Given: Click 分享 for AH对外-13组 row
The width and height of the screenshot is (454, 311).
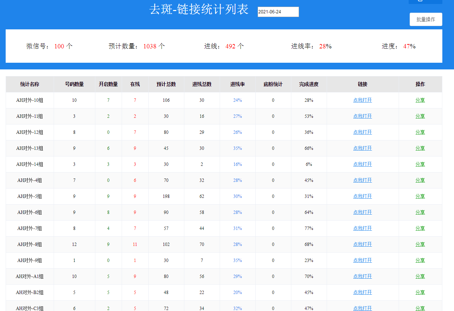Looking at the screenshot, I should [420, 148].
